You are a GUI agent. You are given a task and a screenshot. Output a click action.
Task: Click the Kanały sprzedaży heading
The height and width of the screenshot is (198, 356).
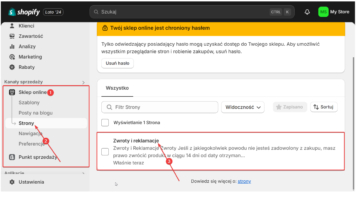point(23,82)
